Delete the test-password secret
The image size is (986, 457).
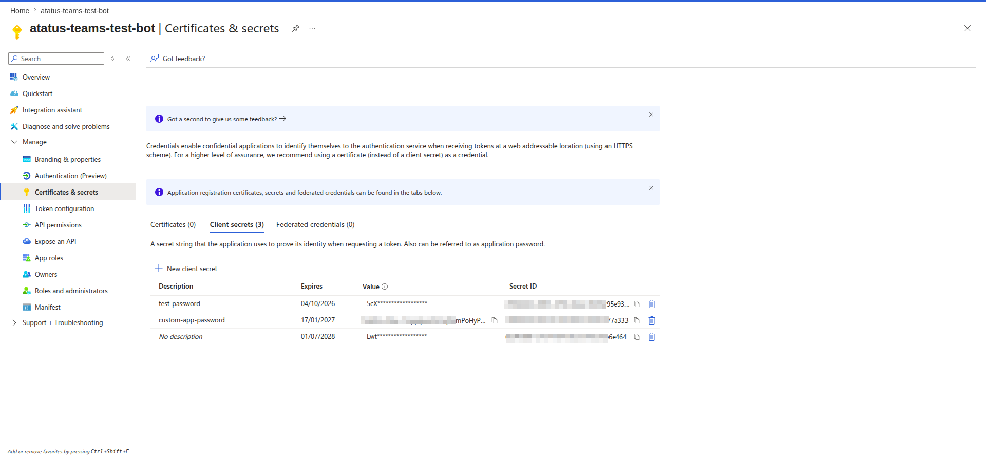pos(652,304)
